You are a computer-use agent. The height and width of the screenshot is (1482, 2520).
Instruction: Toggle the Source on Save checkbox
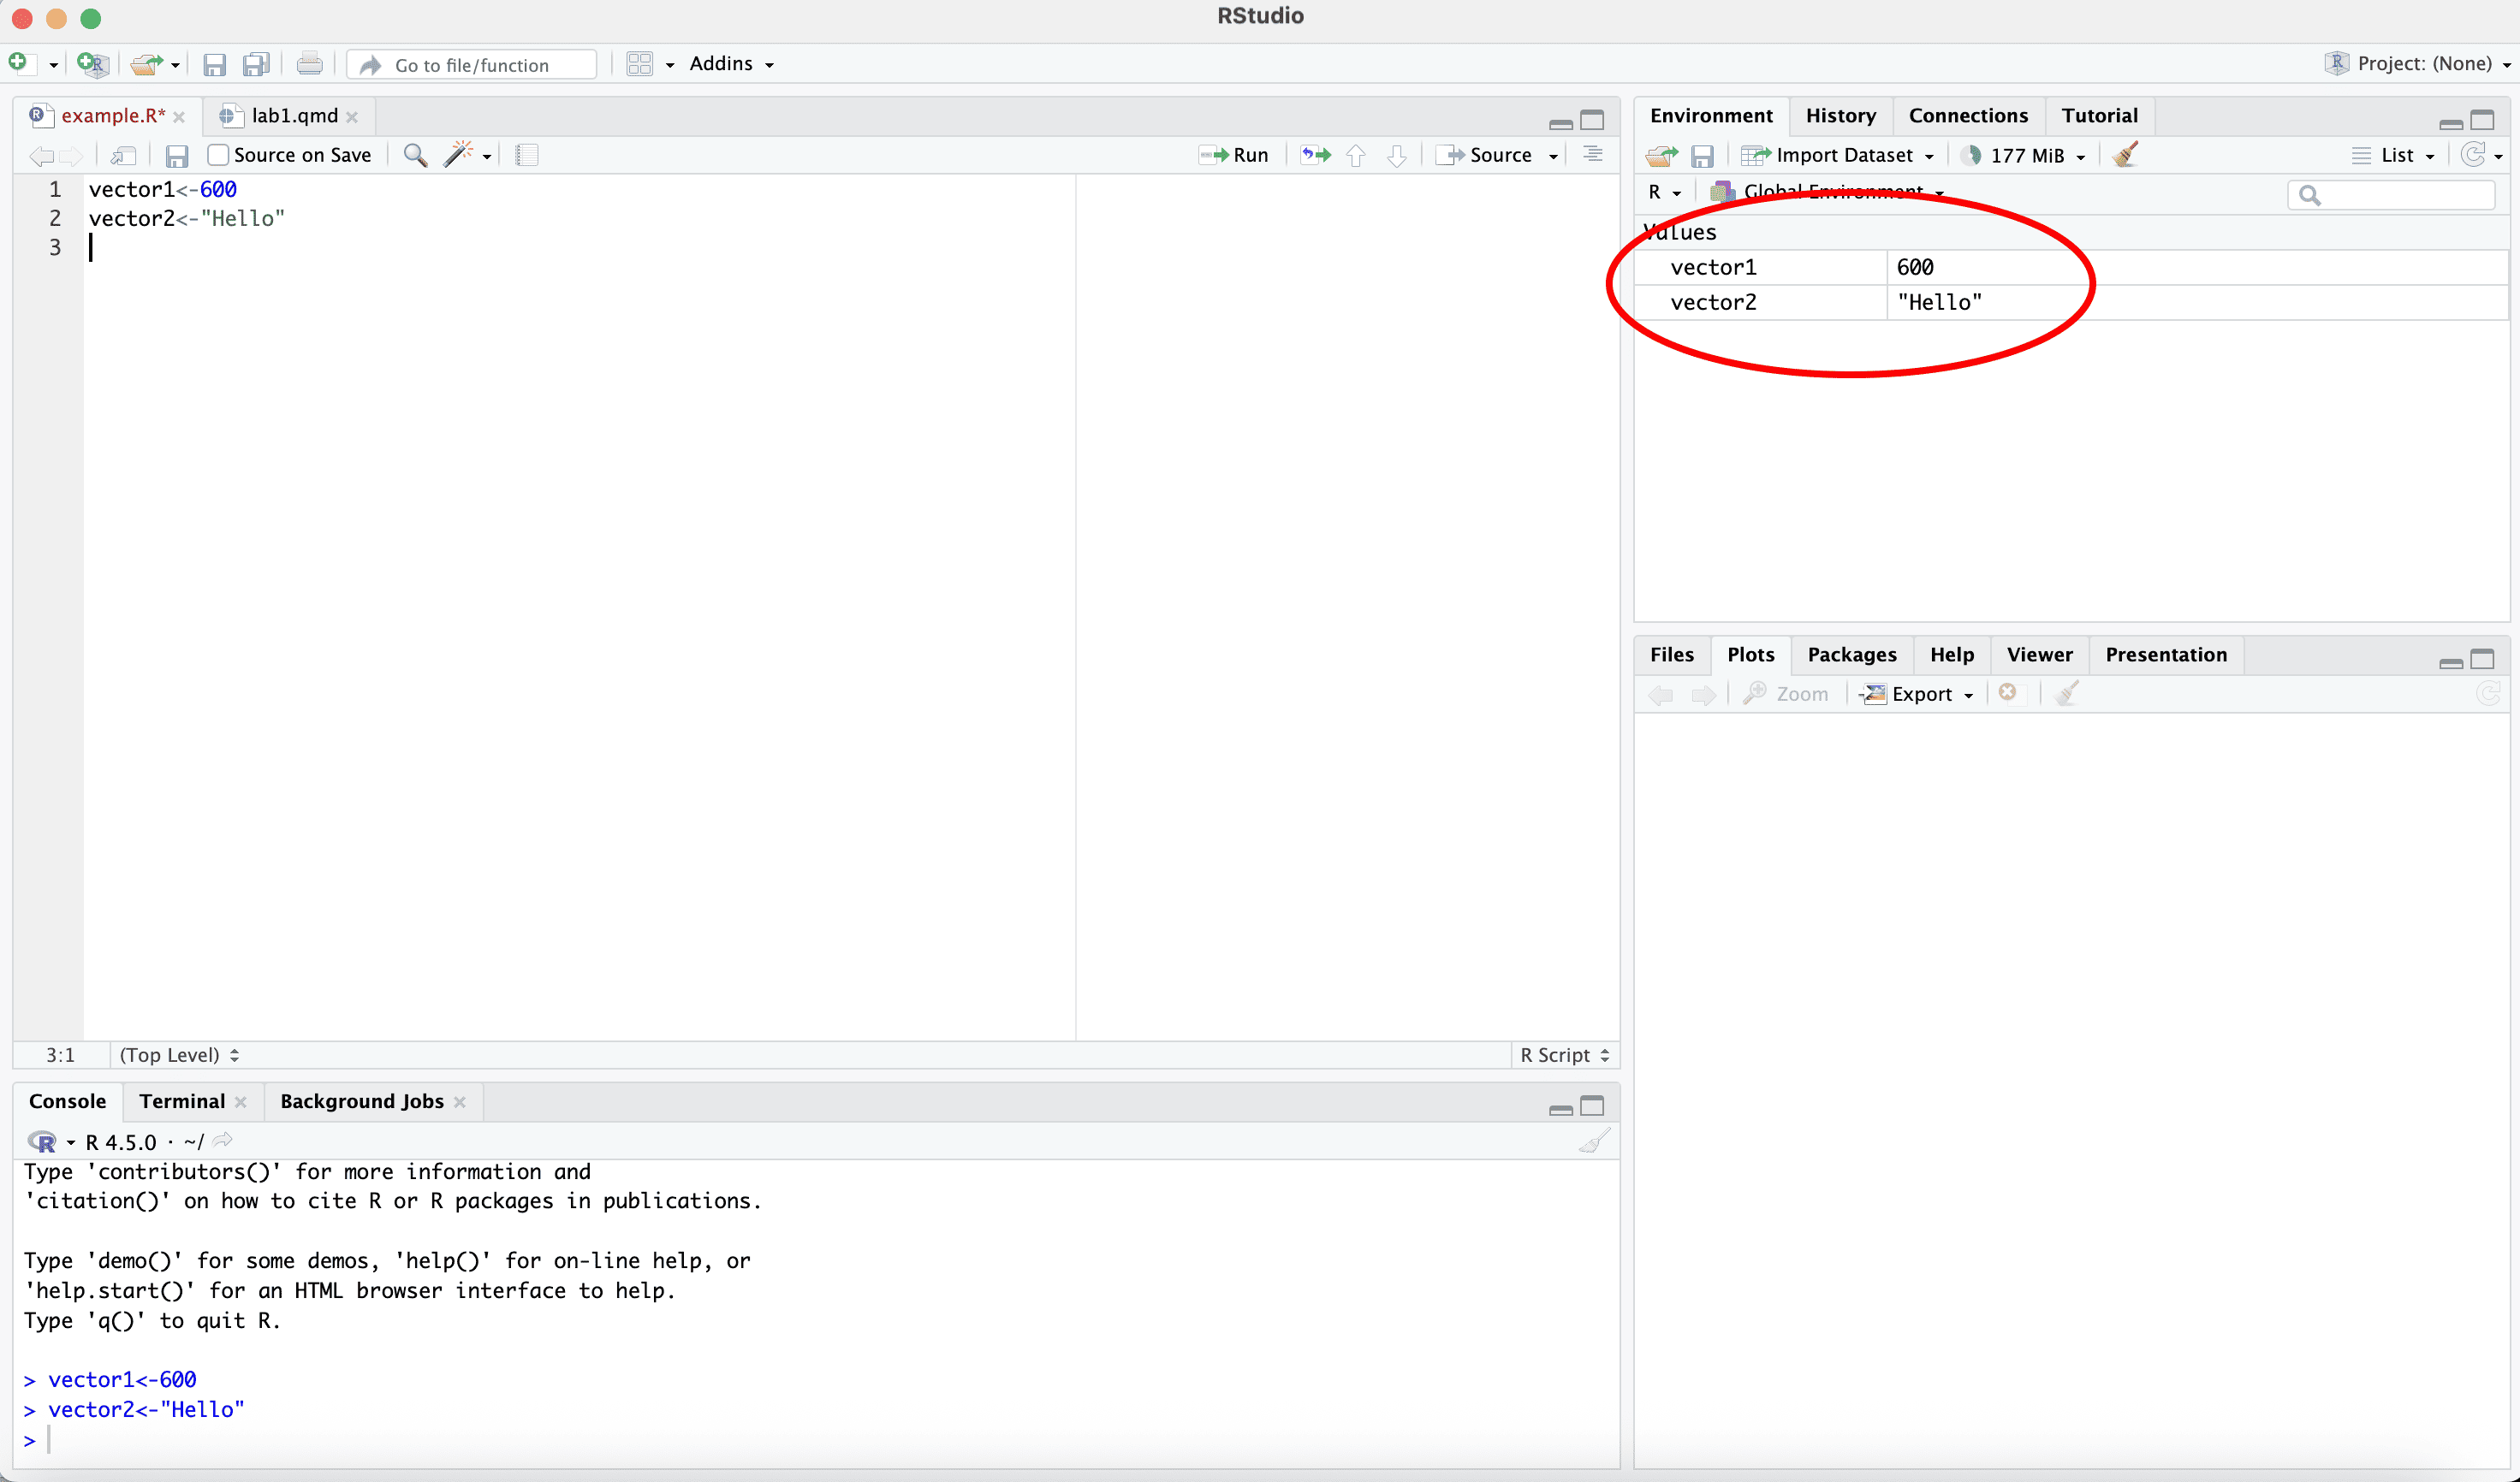click(x=218, y=155)
